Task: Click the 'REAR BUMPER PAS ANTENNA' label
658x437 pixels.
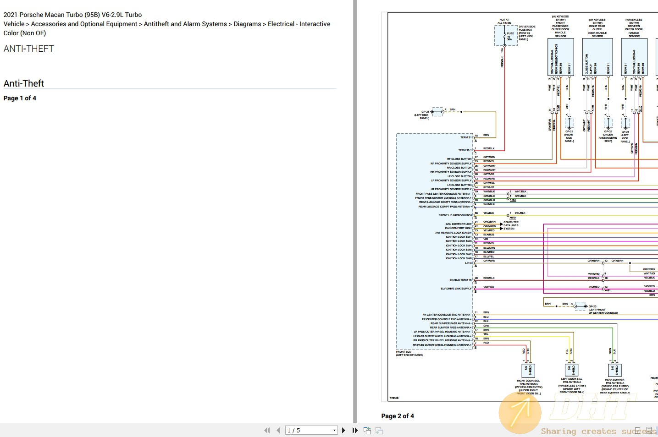Action: 615,386
